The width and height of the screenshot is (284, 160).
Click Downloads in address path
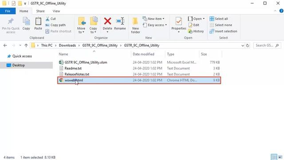click(x=67, y=45)
